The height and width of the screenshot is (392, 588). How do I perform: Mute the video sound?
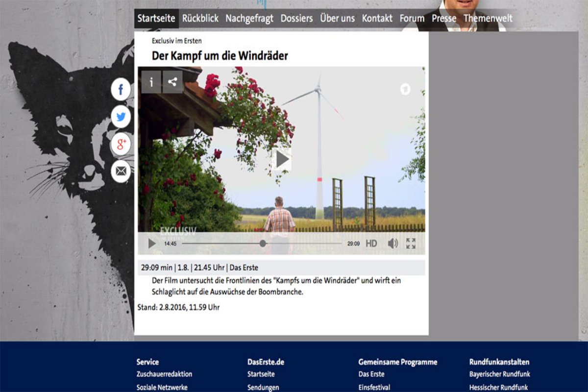click(392, 244)
